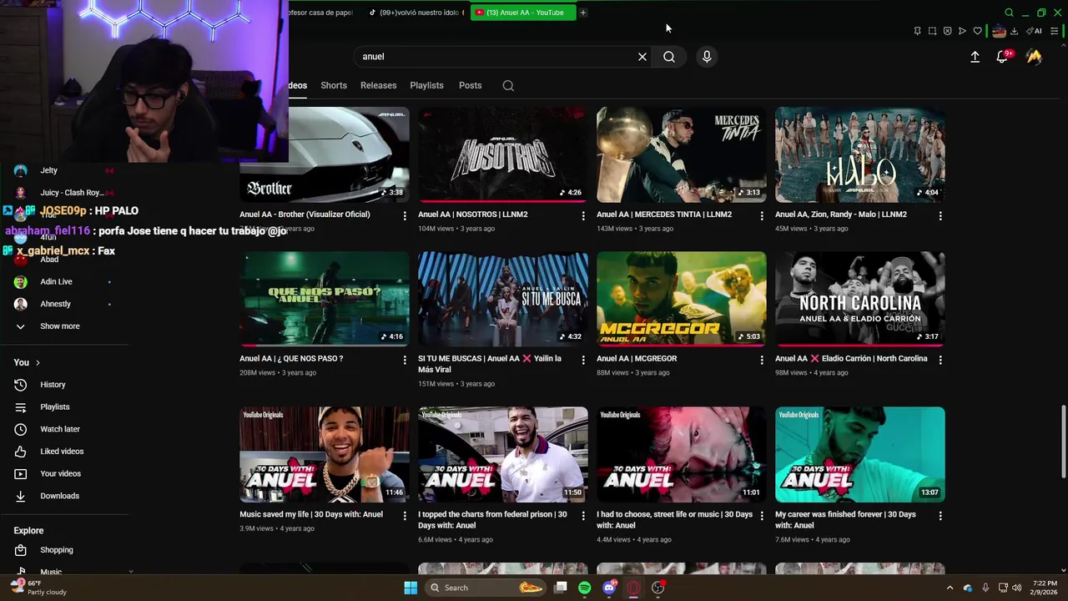Open the account avatar menu
The width and height of the screenshot is (1068, 601).
pyautogui.click(x=1034, y=57)
